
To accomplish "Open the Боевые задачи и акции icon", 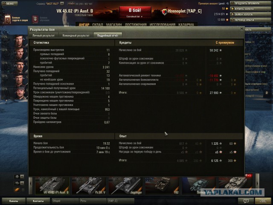I will [x=7, y=19].
